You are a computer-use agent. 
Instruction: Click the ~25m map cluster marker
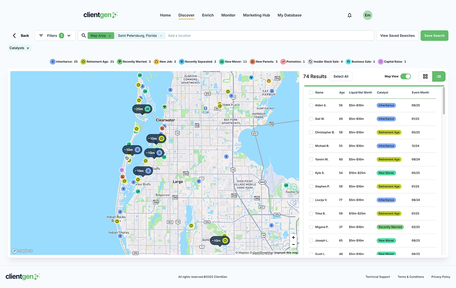coord(142,109)
